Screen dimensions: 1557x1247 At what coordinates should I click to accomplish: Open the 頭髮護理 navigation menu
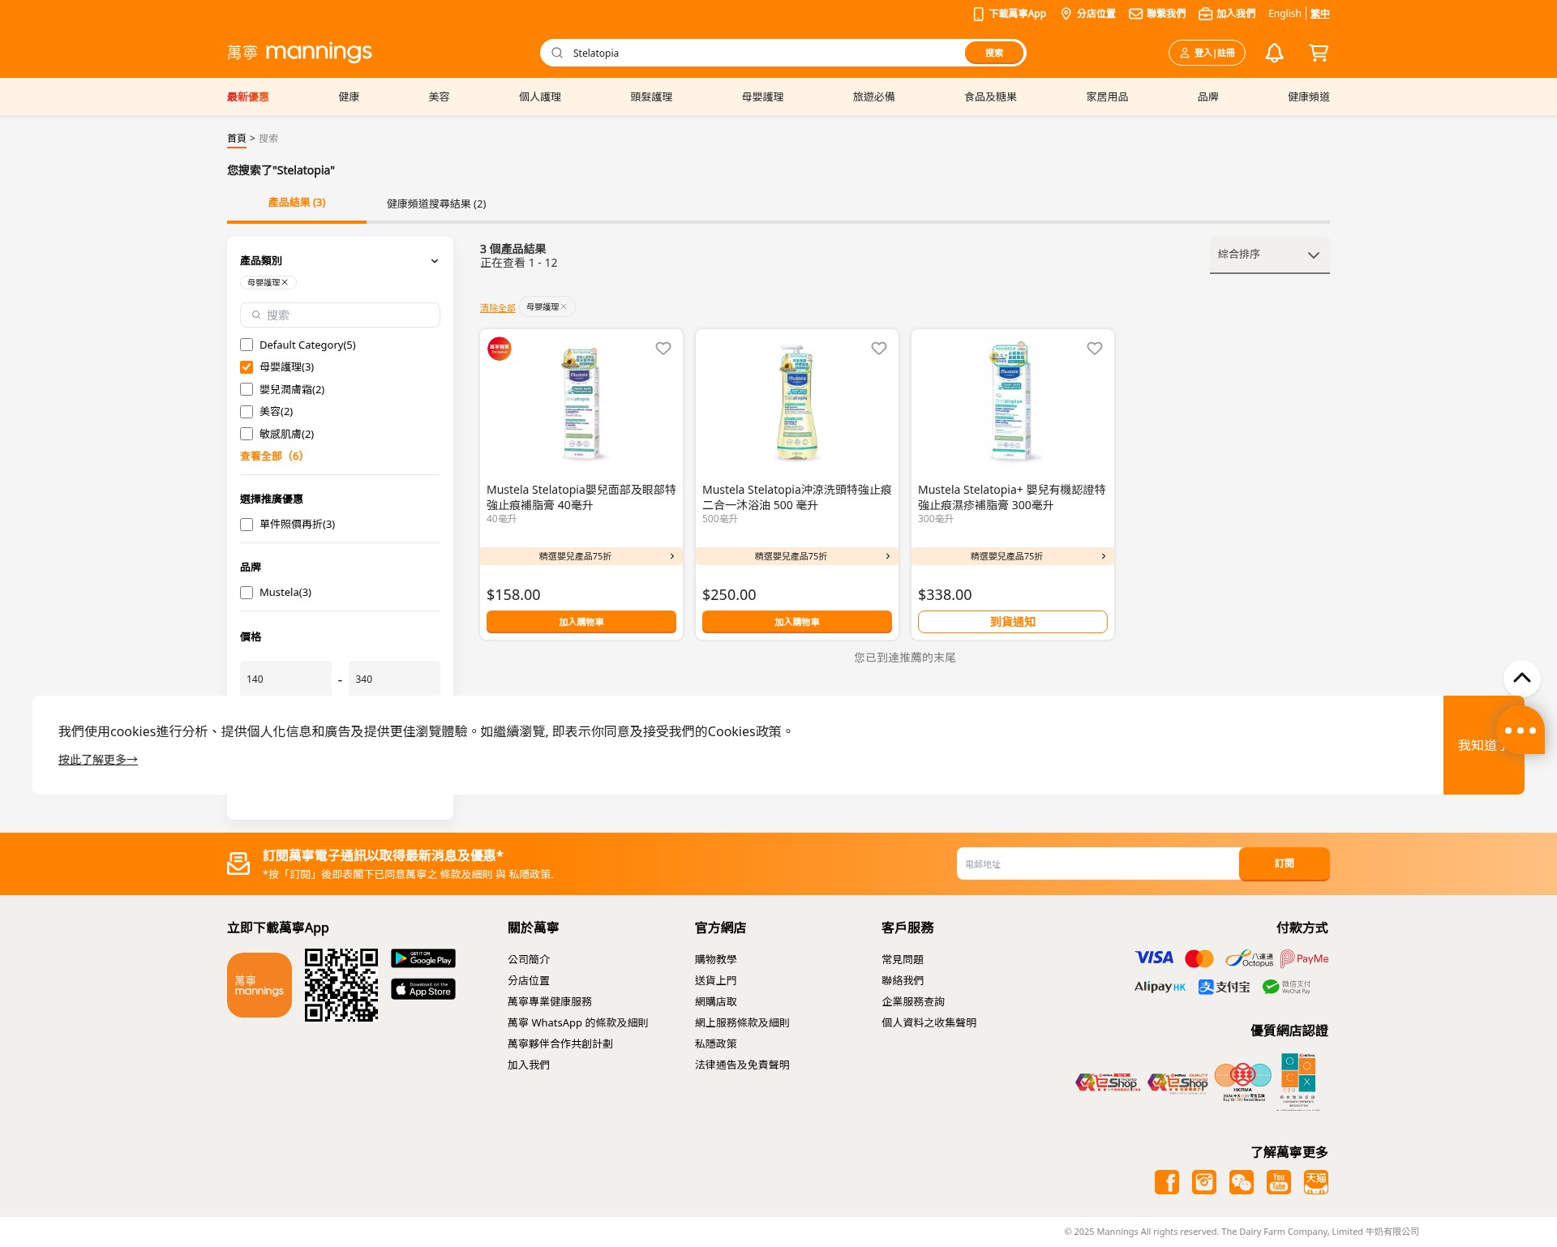tap(651, 96)
